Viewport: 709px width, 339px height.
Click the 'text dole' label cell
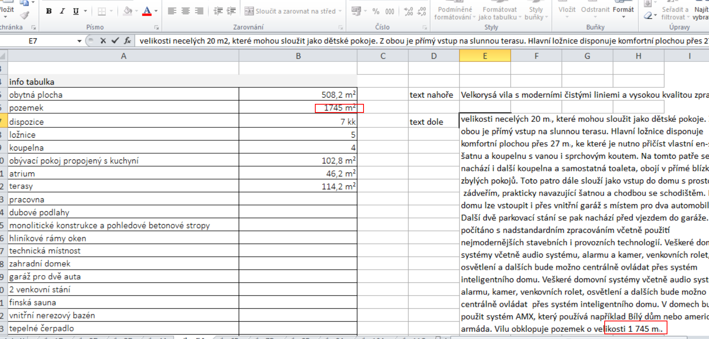(434, 121)
